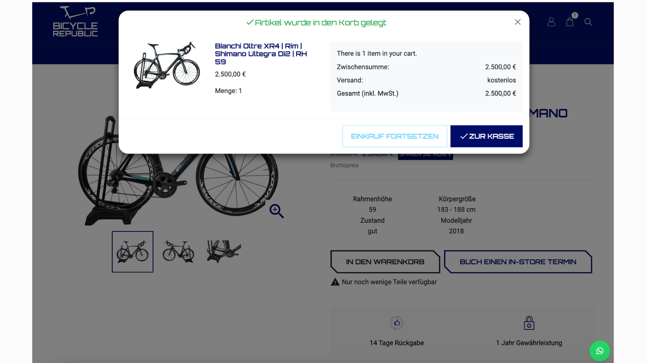Click the search magnifier icon

click(x=588, y=22)
